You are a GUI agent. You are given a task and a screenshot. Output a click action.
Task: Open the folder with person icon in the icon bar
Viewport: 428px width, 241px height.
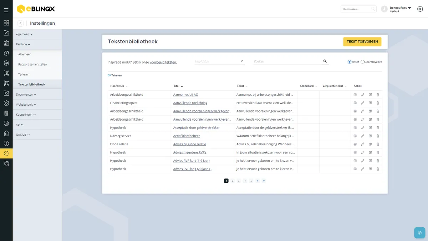[6, 164]
